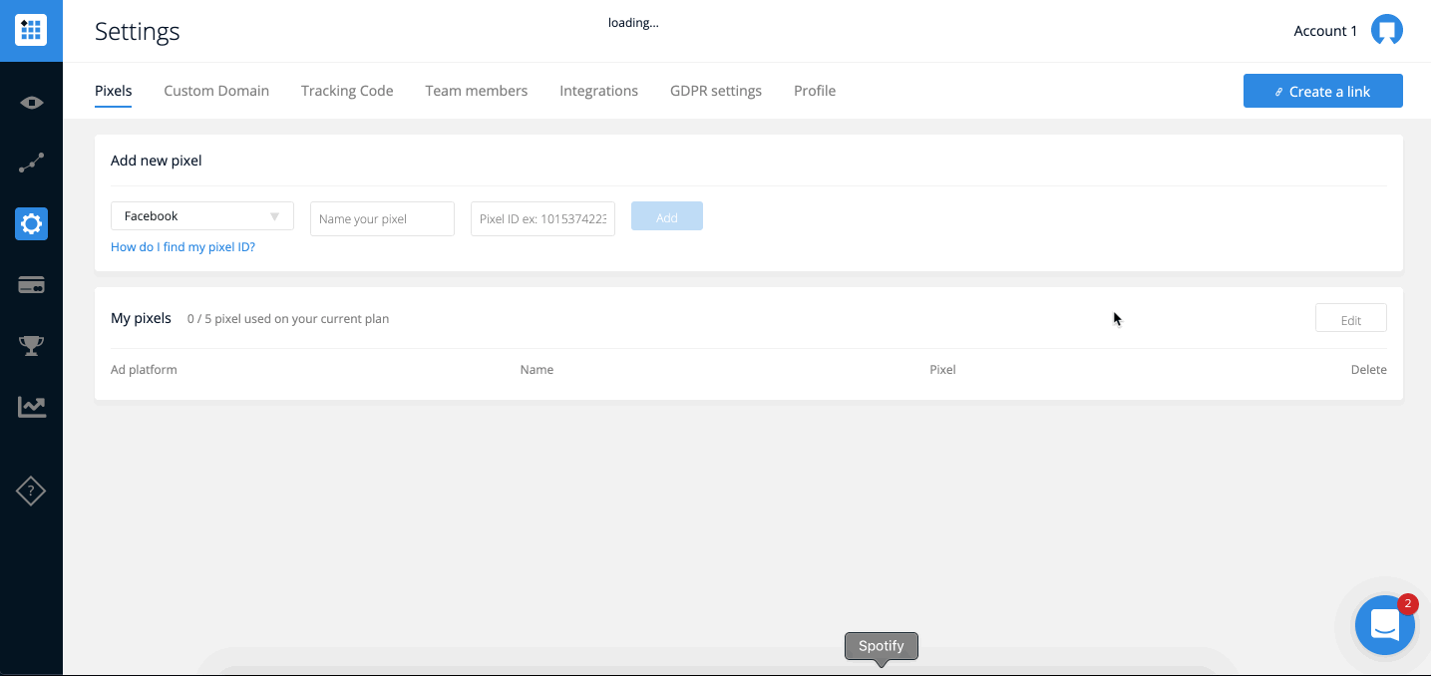Expand the Facebook ad platform dropdown
Image resolution: width=1431 pixels, height=676 pixels.
[x=201, y=216]
